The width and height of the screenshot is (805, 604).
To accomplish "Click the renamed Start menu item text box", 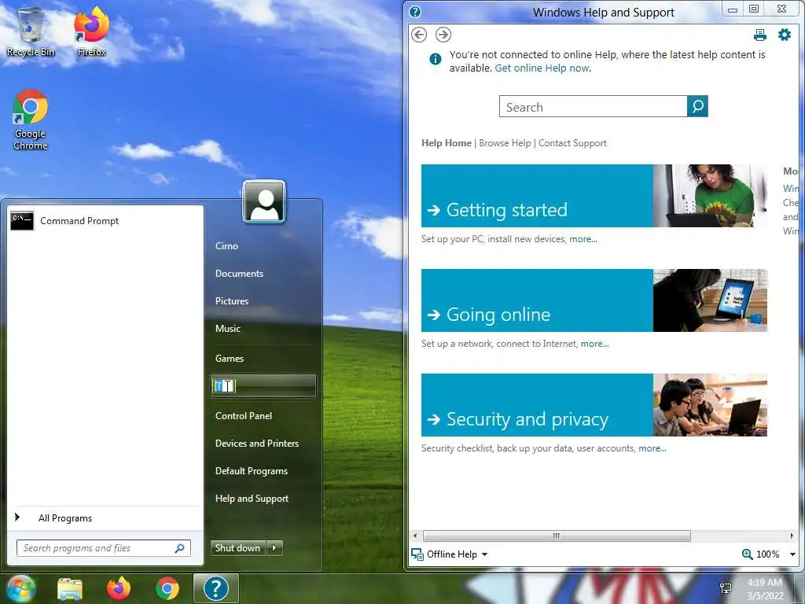I will pyautogui.click(x=224, y=386).
